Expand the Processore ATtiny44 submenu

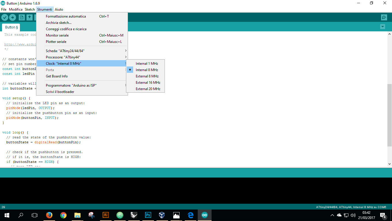[x=82, y=57]
